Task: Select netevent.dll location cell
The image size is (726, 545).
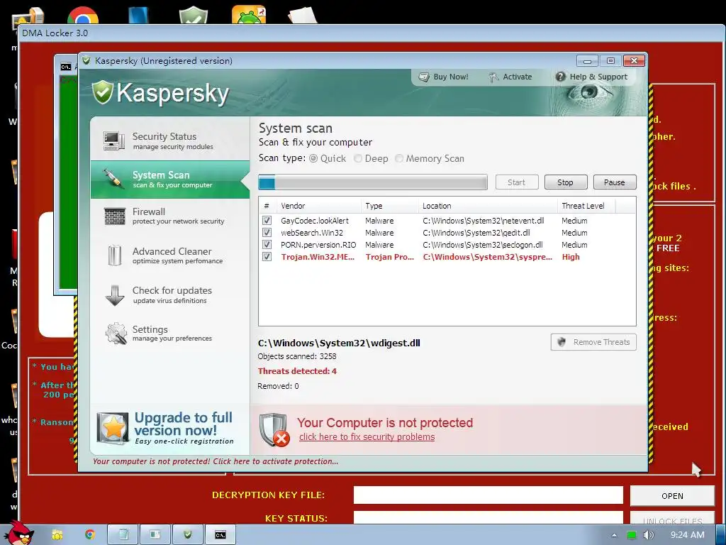Action: (x=483, y=221)
